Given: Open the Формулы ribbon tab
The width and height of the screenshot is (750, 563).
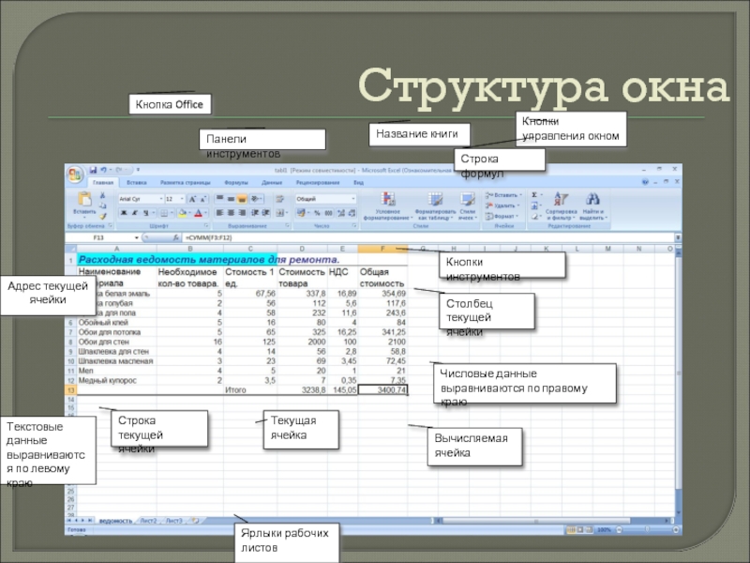Looking at the screenshot, I should (x=236, y=183).
